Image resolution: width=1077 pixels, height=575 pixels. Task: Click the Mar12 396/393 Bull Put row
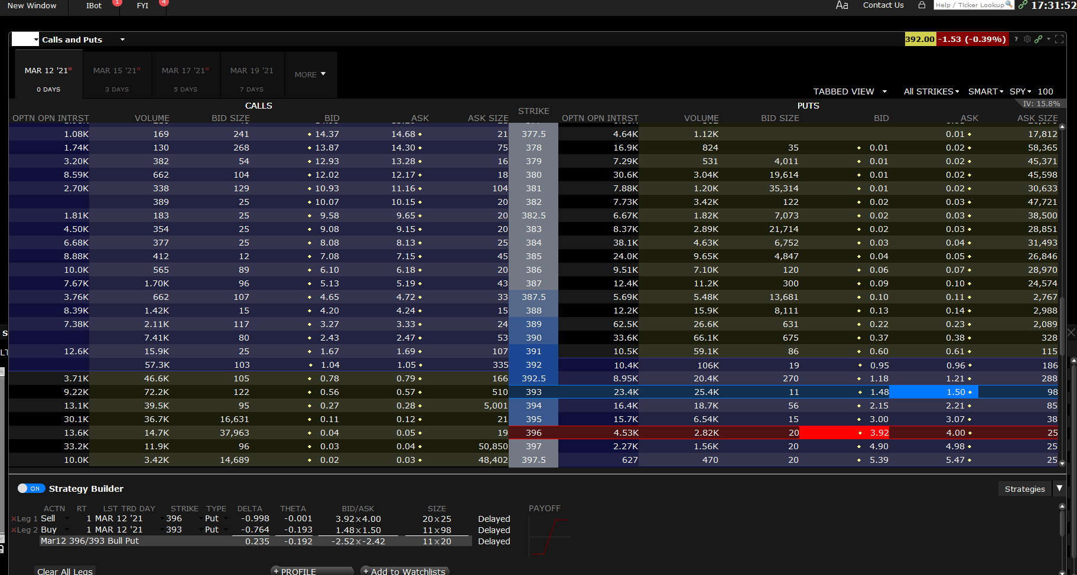click(255, 541)
